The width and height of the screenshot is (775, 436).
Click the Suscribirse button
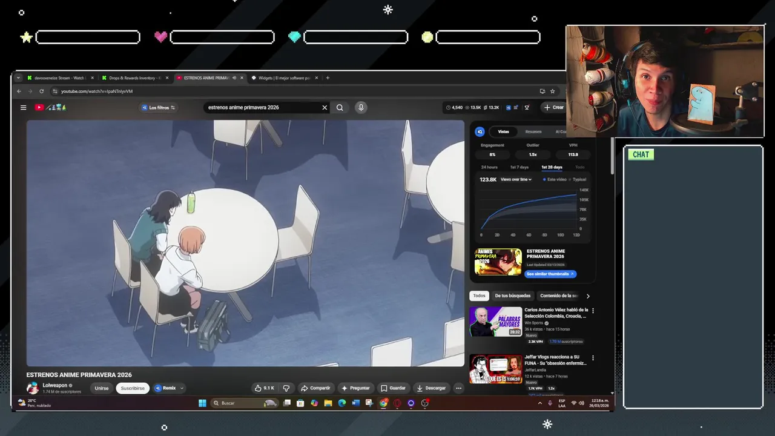click(133, 388)
